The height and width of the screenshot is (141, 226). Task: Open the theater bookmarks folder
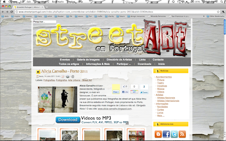point(59,16)
